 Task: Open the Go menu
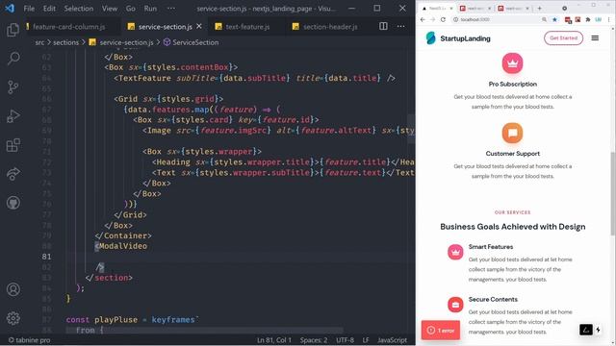click(x=131, y=9)
